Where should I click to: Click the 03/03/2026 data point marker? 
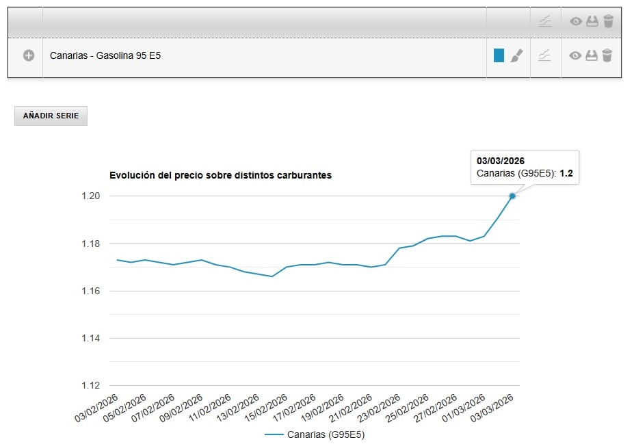(512, 196)
